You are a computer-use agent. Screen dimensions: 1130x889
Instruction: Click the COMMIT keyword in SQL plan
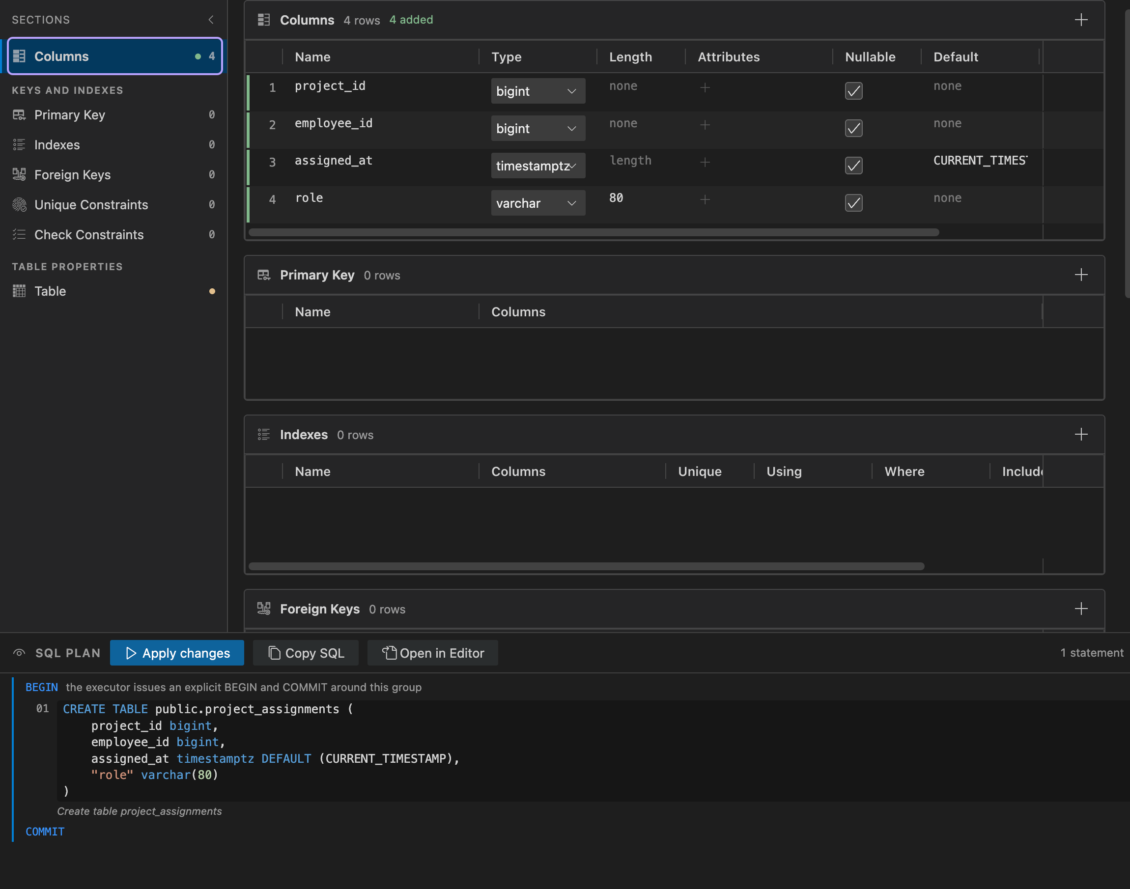coord(45,832)
